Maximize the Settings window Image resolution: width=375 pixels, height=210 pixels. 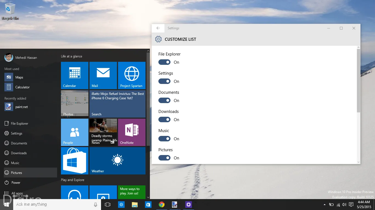pyautogui.click(x=341, y=28)
